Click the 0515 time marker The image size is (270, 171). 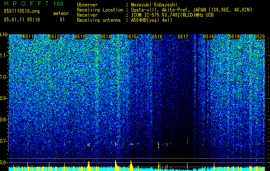point(131,37)
